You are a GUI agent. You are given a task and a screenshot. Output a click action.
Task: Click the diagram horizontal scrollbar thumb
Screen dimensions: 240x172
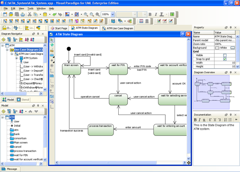click(108, 162)
